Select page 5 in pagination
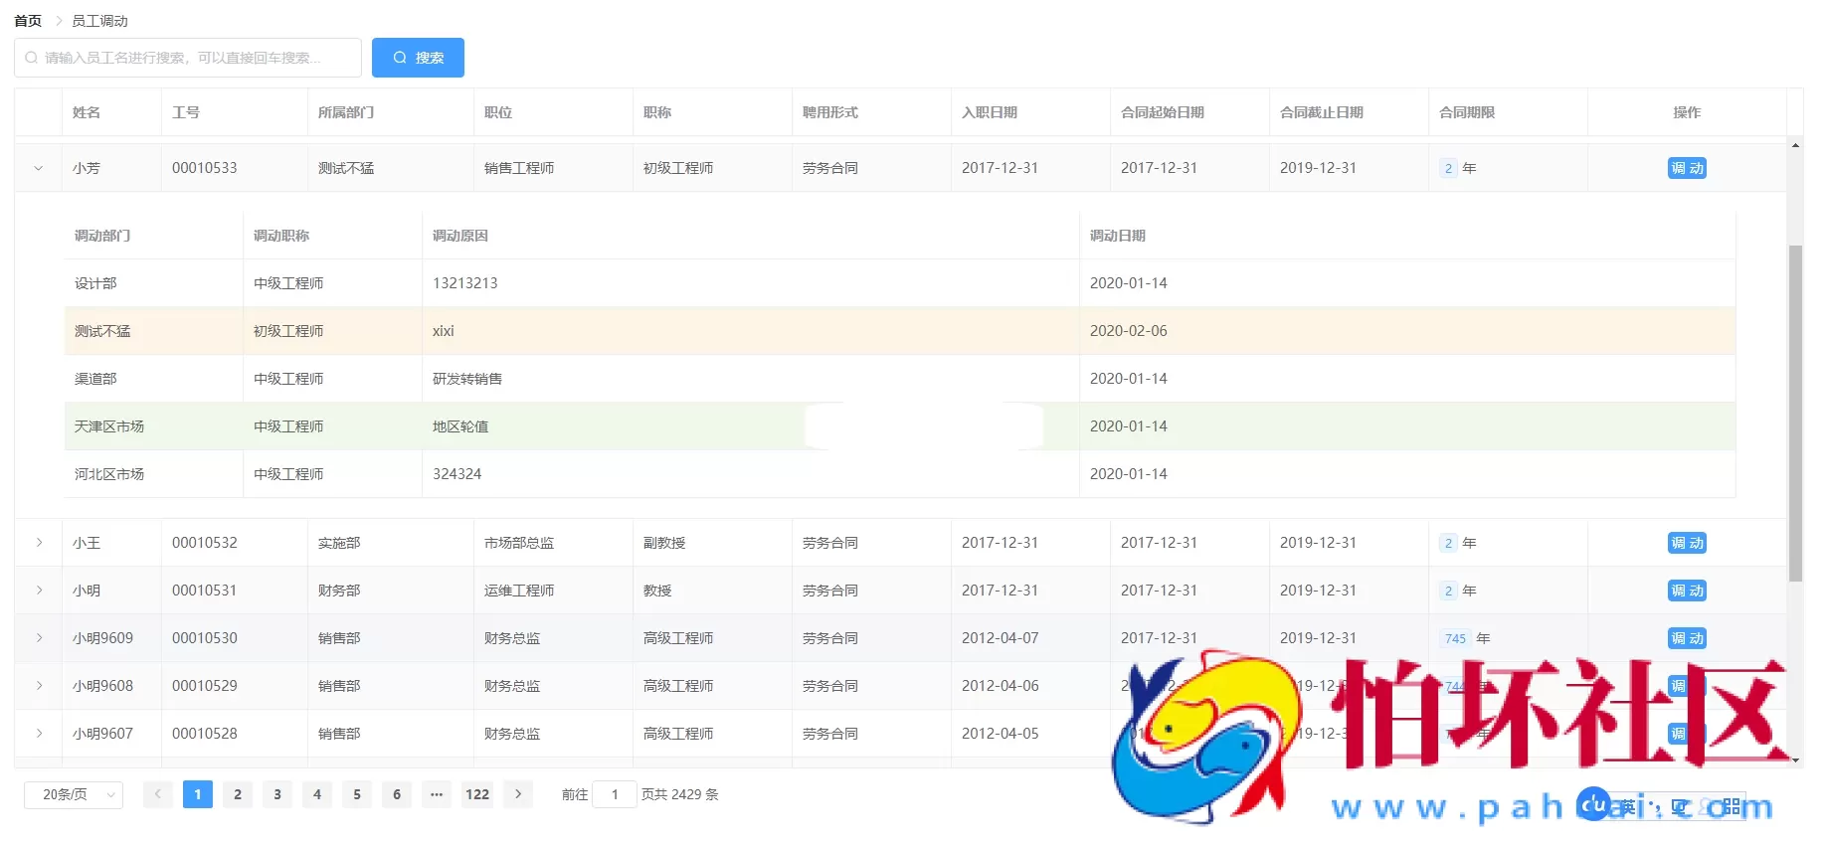This screenshot has width=1828, height=846. pos(357,794)
